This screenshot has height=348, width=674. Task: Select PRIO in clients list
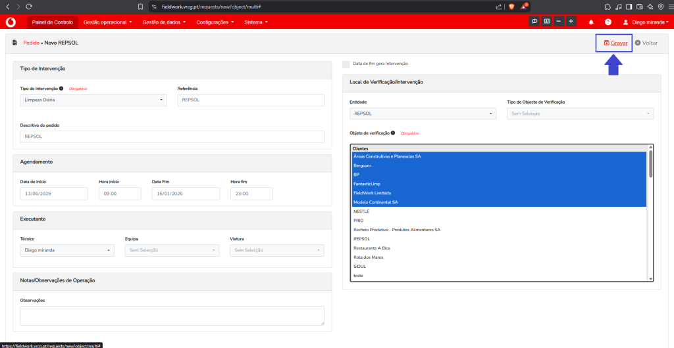click(x=499, y=220)
